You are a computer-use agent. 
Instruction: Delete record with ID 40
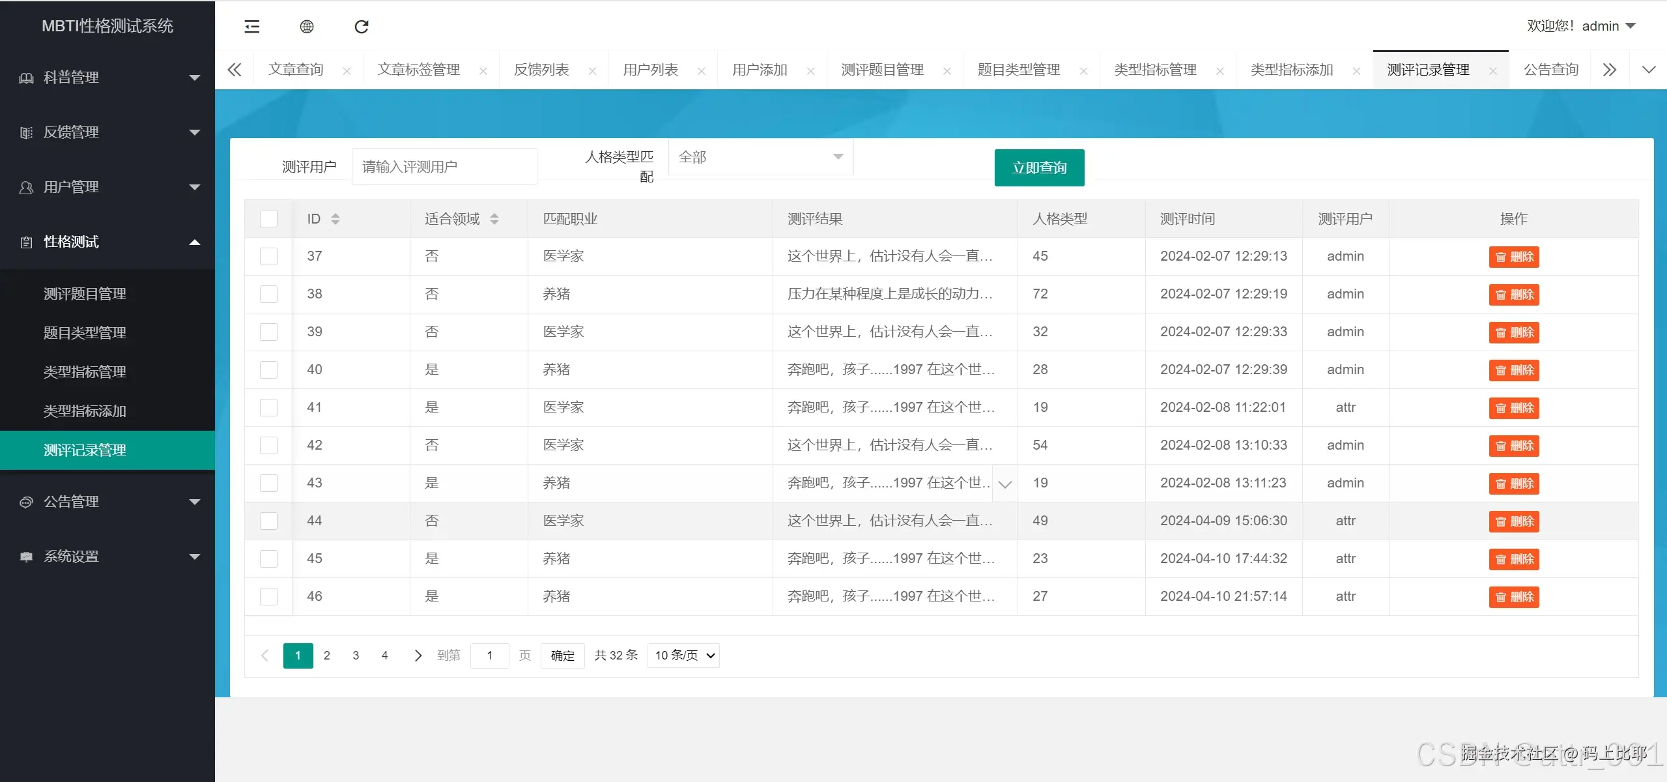click(1514, 370)
